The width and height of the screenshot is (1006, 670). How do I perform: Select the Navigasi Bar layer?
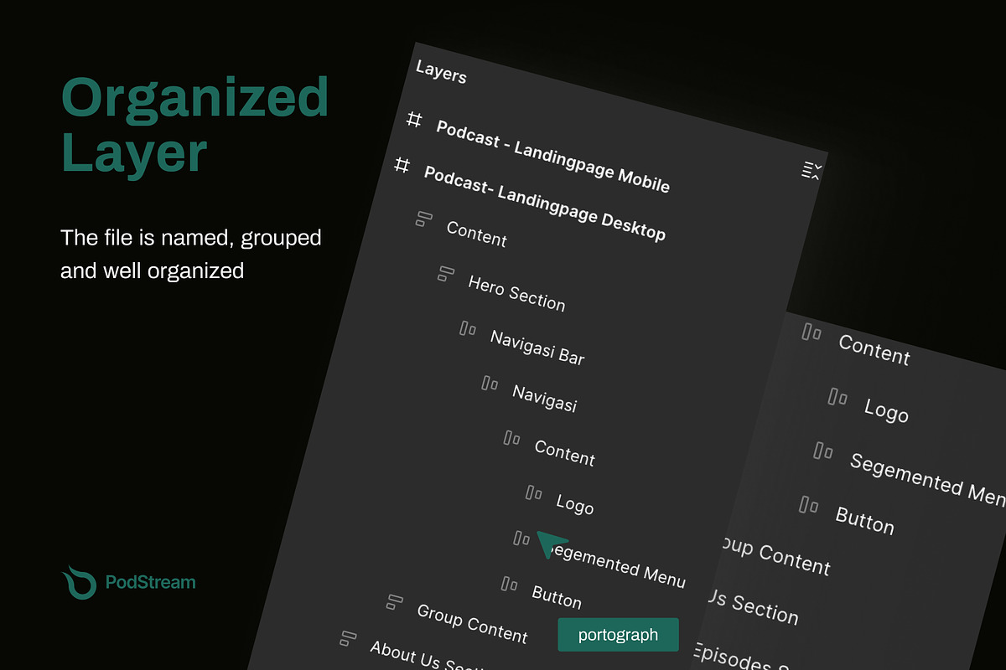(x=537, y=347)
